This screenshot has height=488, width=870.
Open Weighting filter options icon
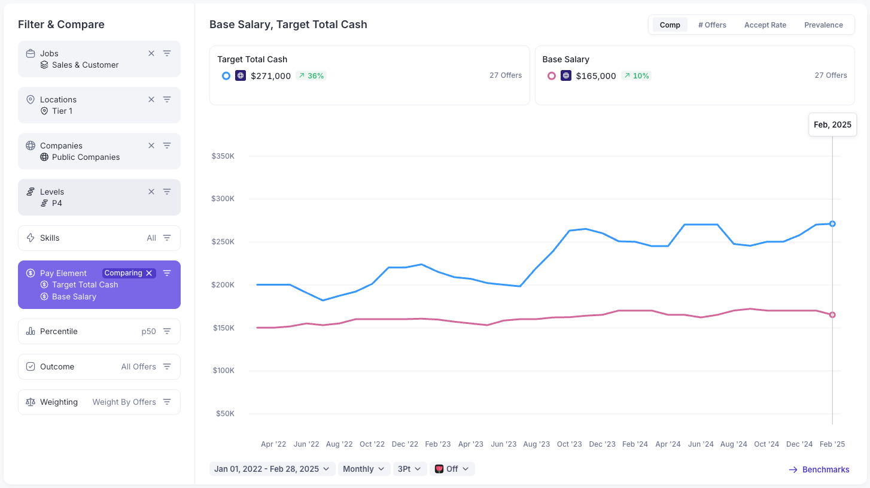[x=167, y=402]
